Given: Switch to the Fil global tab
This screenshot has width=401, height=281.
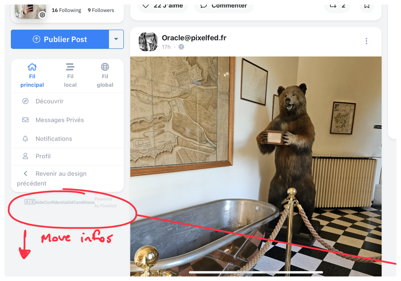Looking at the screenshot, I should click(105, 75).
